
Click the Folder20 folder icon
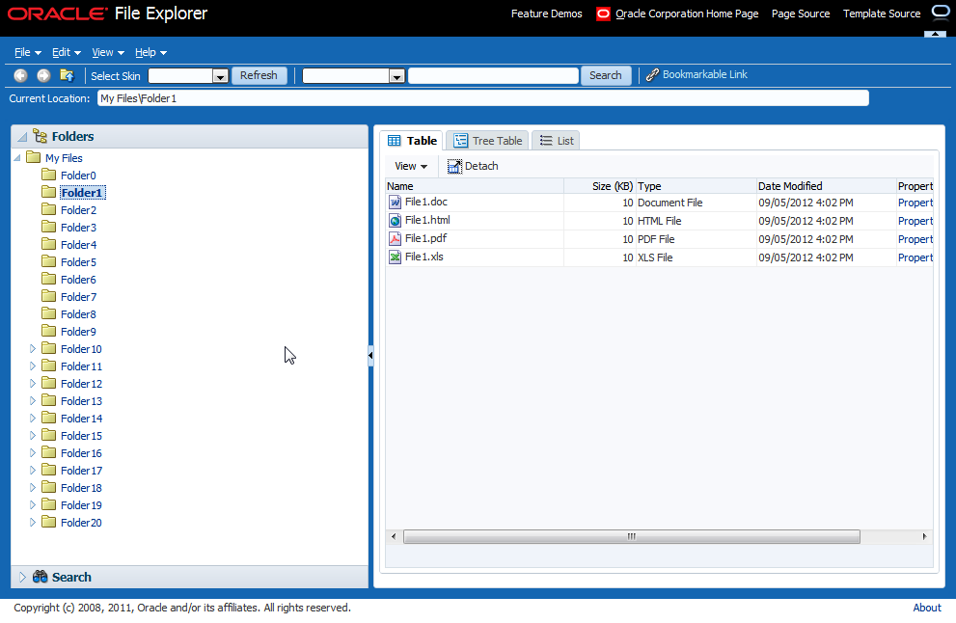point(49,523)
